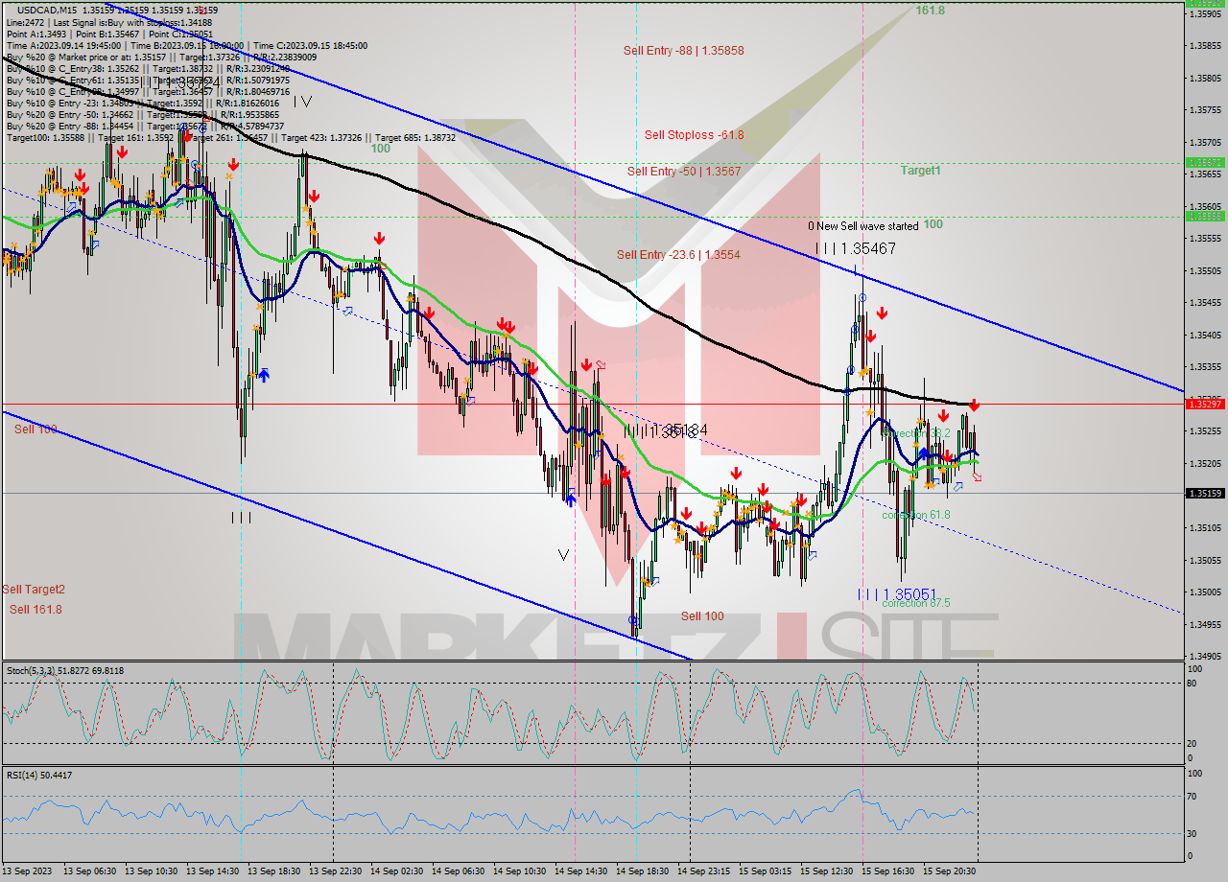
Task: Click the '13 Sep 2023' time axis label
Action: [27, 871]
